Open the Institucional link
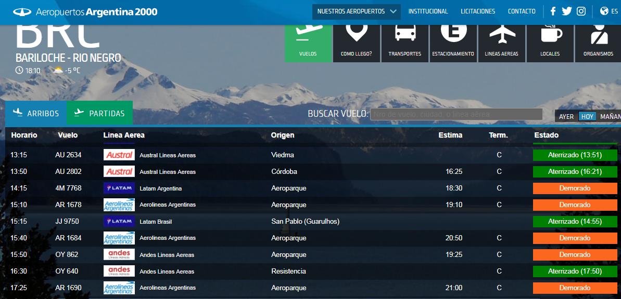This screenshot has height=299, width=621. [428, 11]
